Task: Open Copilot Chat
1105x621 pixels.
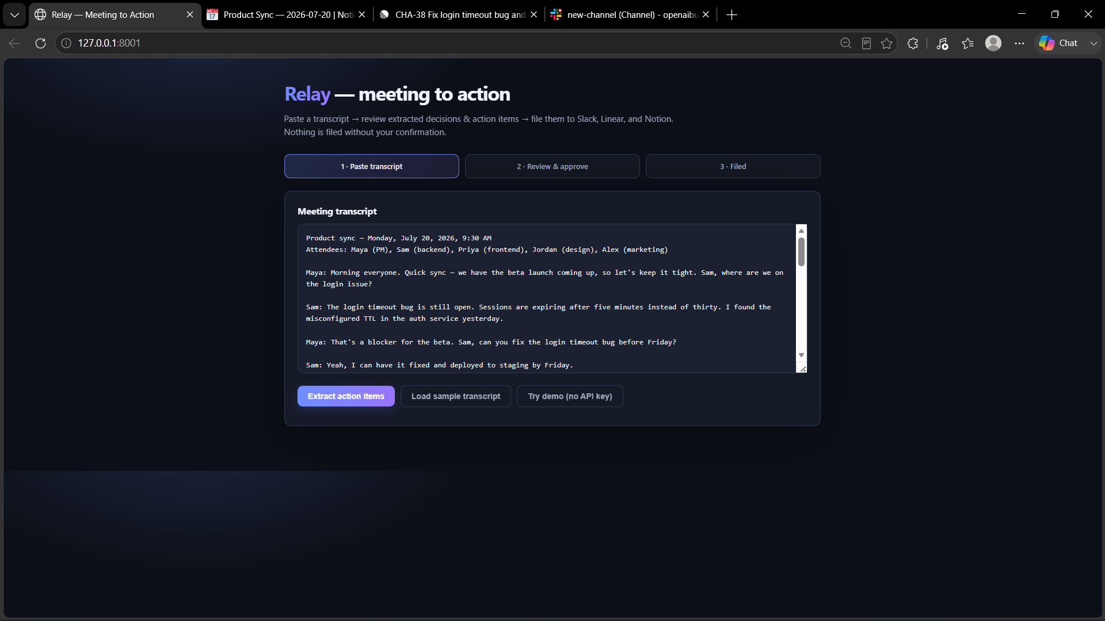Action: pyautogui.click(x=1059, y=43)
